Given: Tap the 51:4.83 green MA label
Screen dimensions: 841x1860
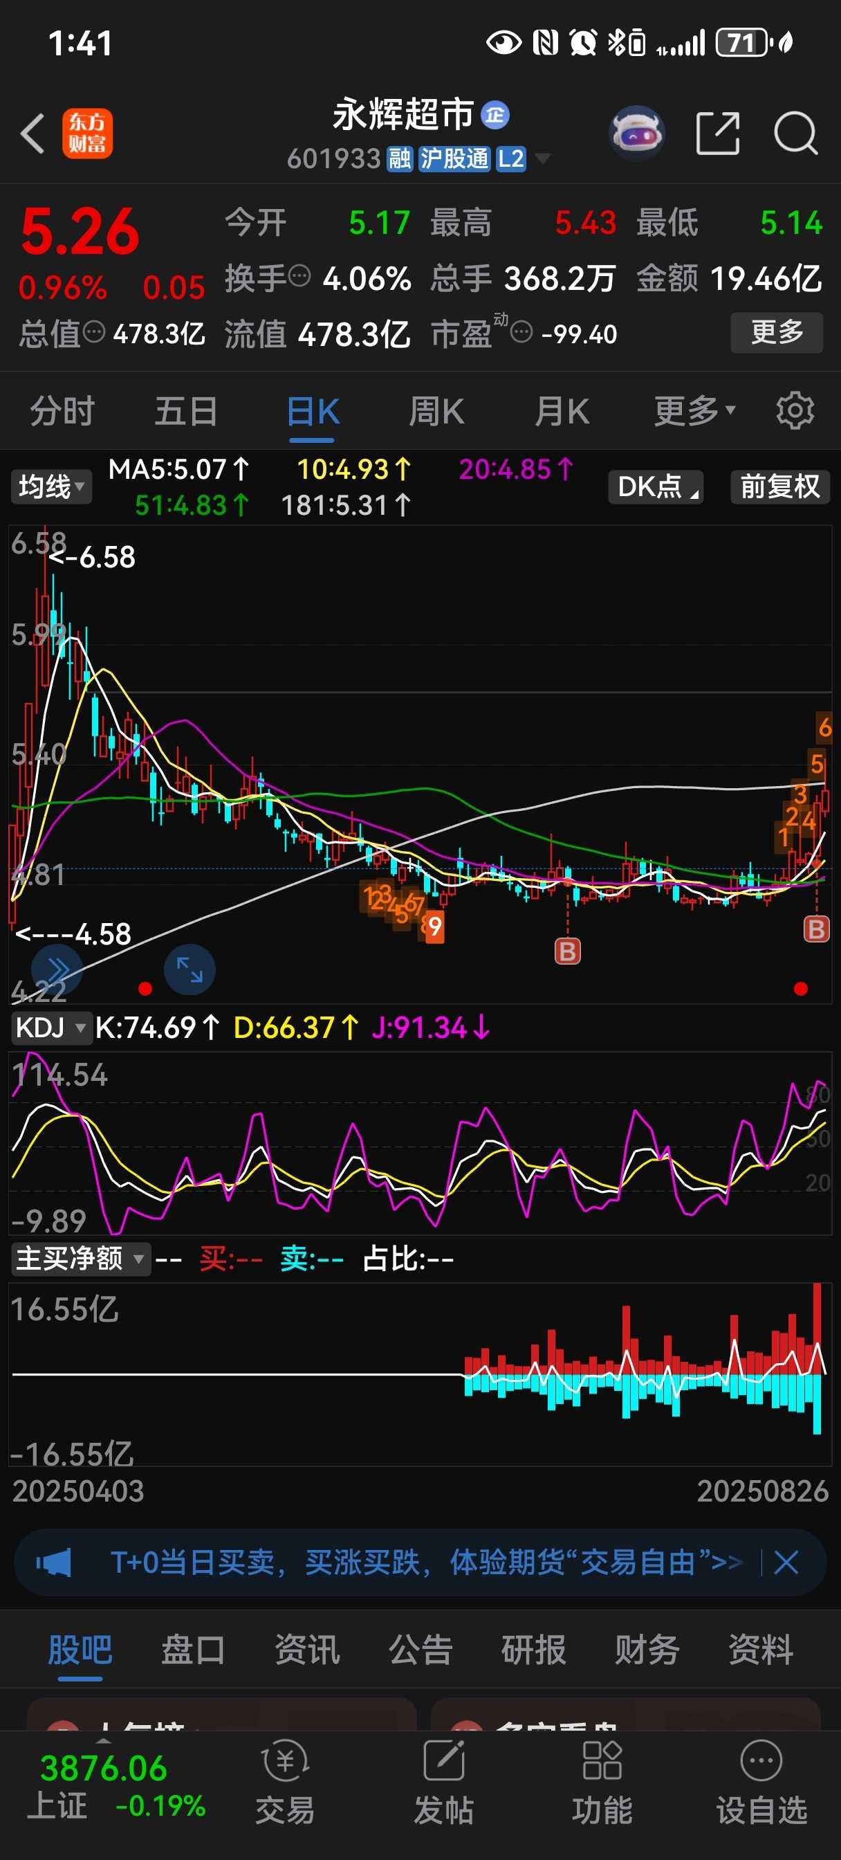Looking at the screenshot, I should [193, 505].
